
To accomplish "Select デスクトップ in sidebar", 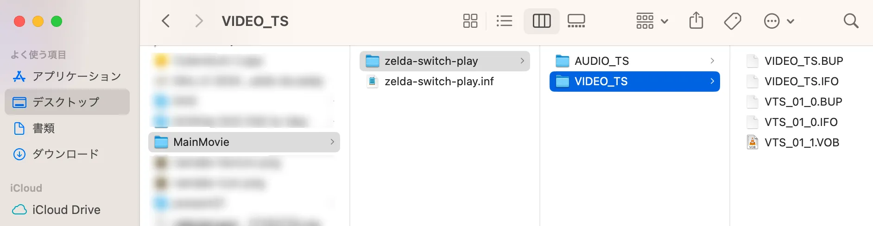I will (x=66, y=102).
